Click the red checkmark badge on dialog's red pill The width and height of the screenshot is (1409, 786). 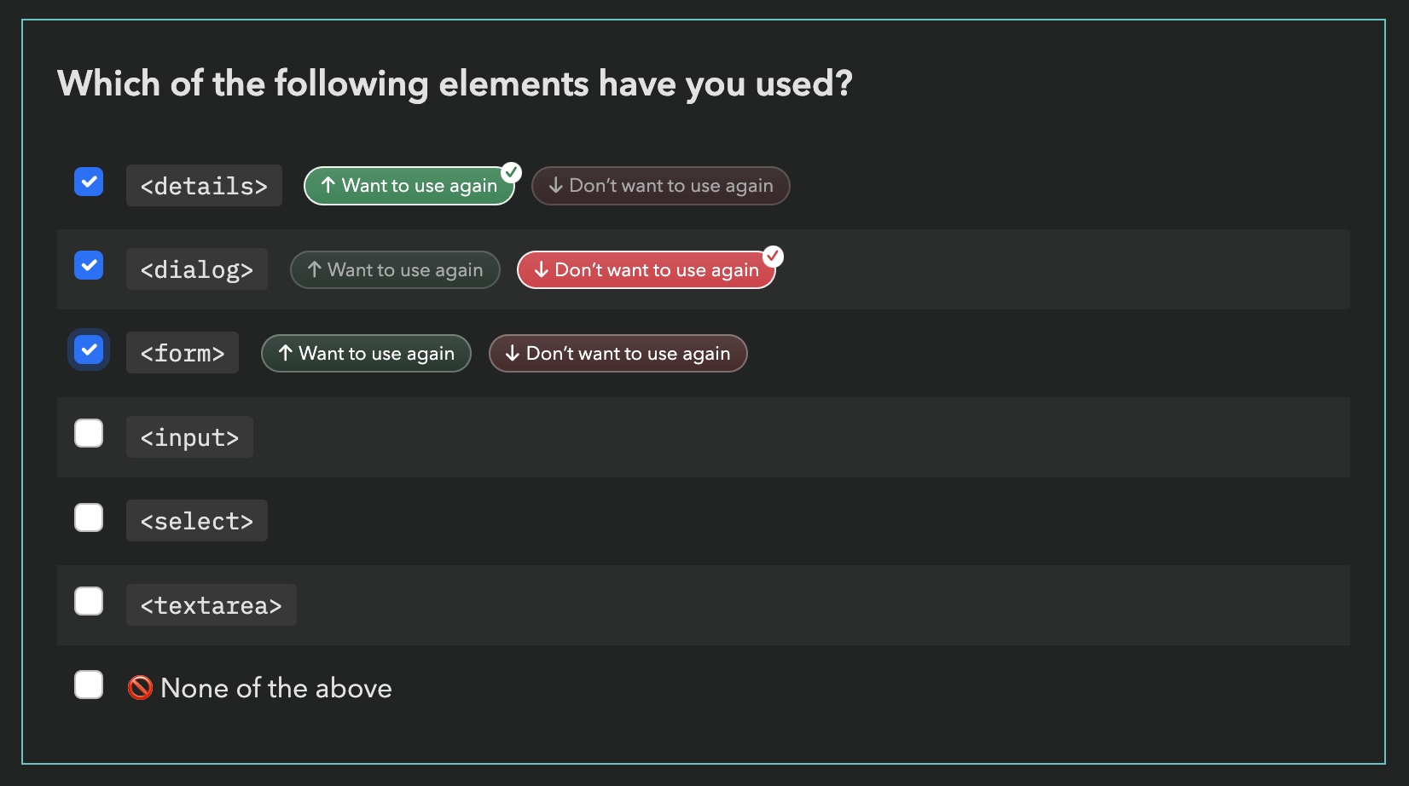pyautogui.click(x=773, y=256)
